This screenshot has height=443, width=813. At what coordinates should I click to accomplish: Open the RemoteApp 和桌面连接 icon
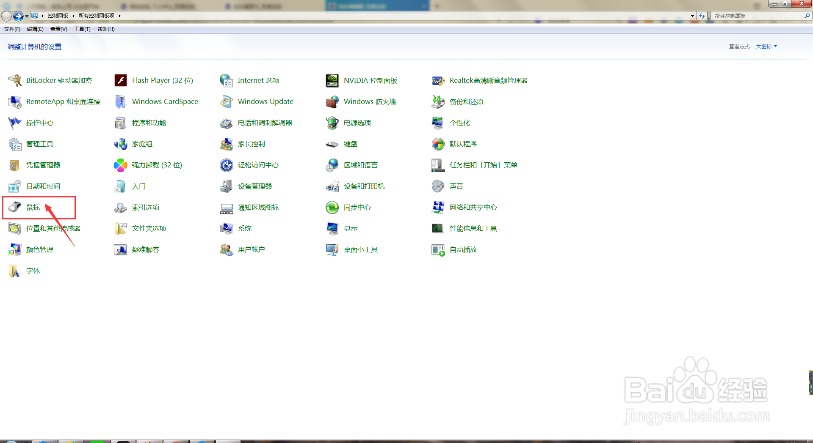[x=15, y=101]
